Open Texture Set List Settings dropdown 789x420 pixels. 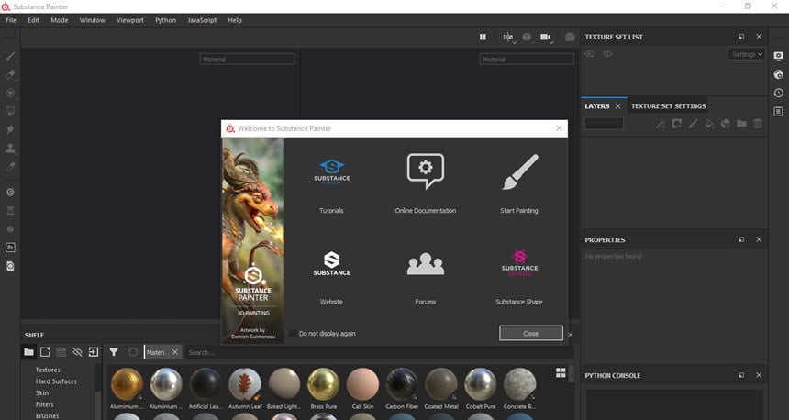(x=747, y=54)
